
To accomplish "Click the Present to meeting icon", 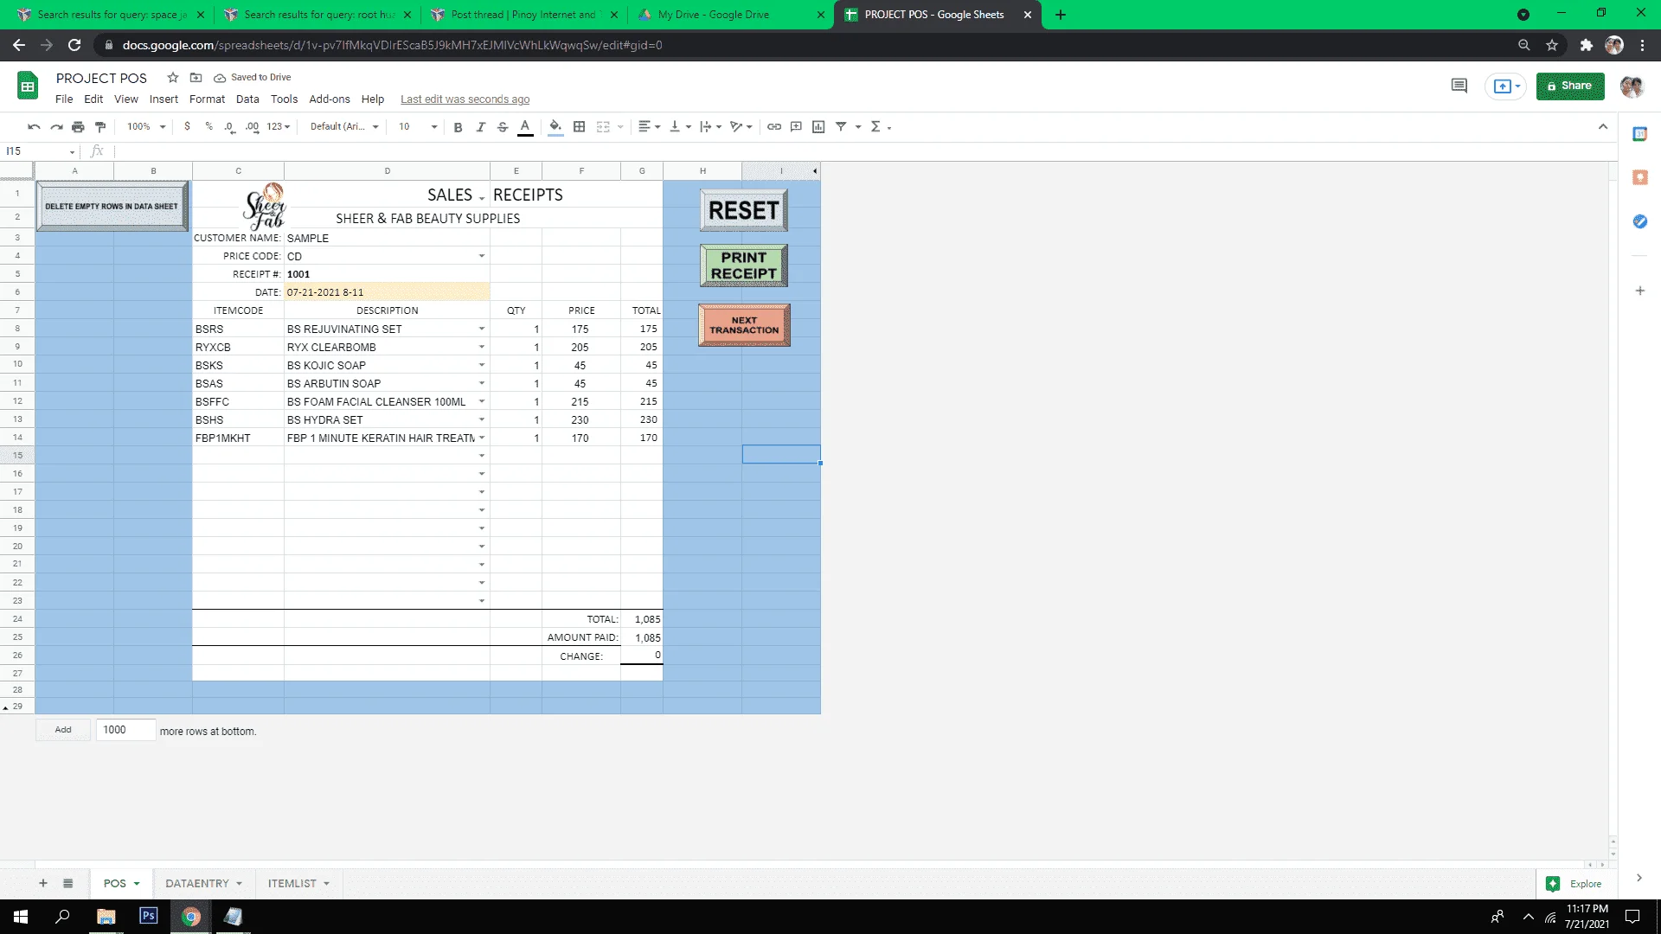I will point(1506,86).
